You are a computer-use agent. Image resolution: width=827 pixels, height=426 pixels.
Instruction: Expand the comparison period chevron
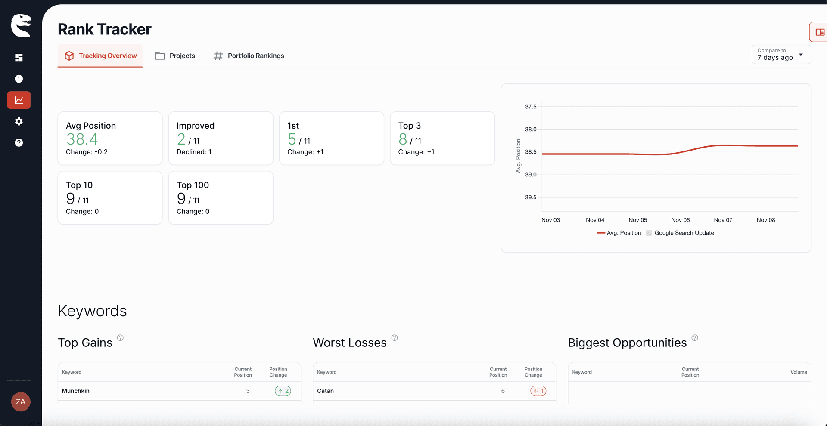(801, 54)
